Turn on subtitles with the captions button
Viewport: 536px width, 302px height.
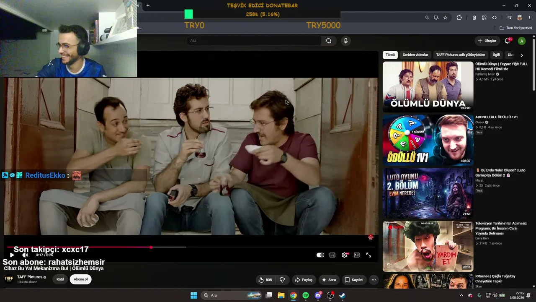332,255
